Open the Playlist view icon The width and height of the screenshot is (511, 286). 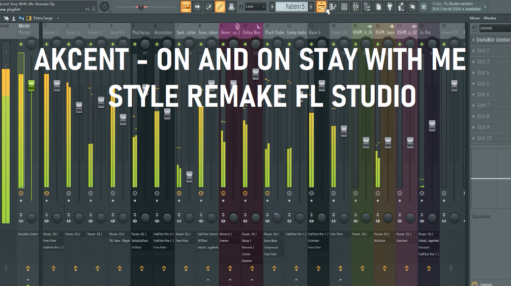(x=321, y=7)
